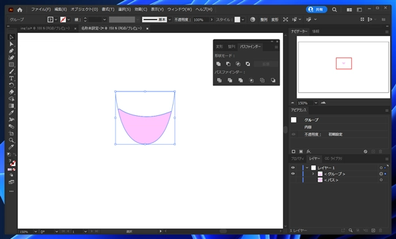Click 変形 button in control bar
The width and height of the screenshot is (396, 239).
pyautogui.click(x=275, y=19)
